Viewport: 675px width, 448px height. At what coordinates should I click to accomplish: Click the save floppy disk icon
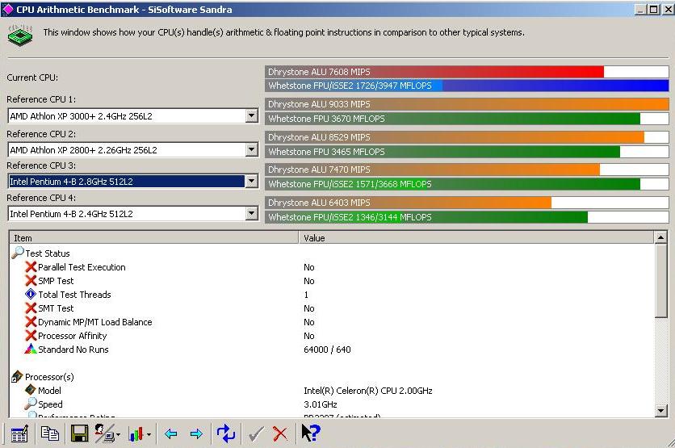80,433
